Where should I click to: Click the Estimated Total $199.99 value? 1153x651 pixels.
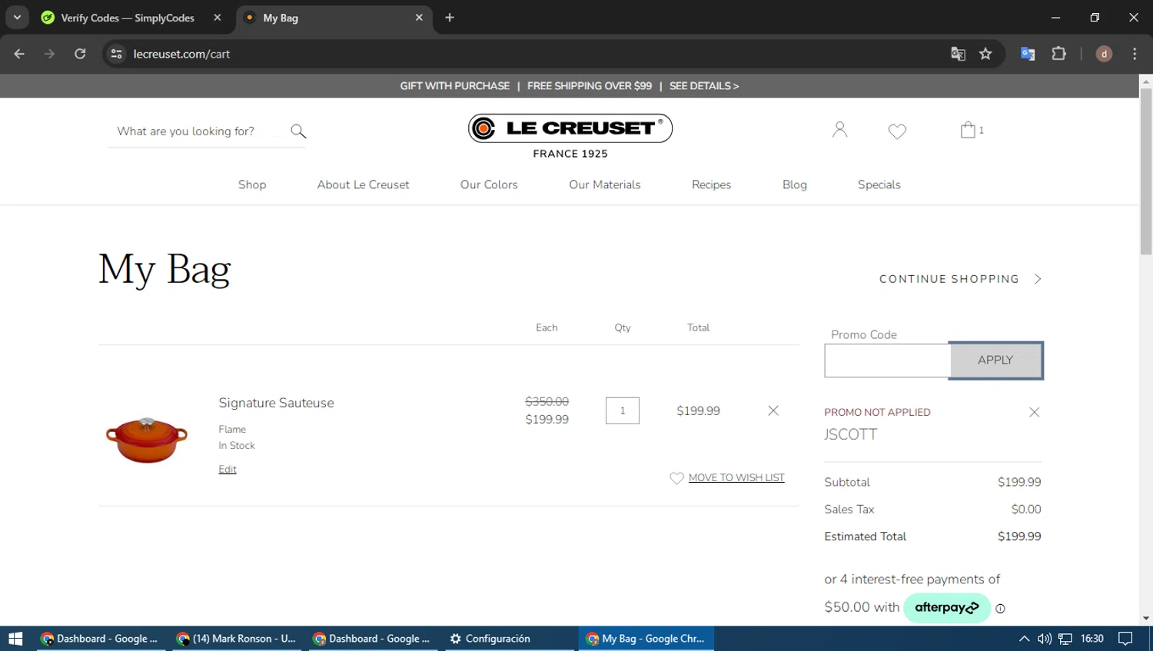(1019, 536)
